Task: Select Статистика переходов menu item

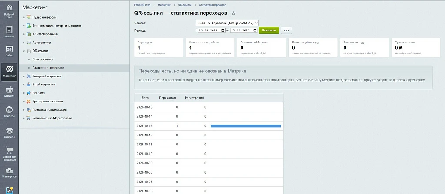Action: pyautogui.click(x=48, y=68)
